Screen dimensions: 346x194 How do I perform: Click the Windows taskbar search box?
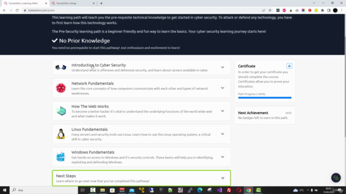point(44,190)
